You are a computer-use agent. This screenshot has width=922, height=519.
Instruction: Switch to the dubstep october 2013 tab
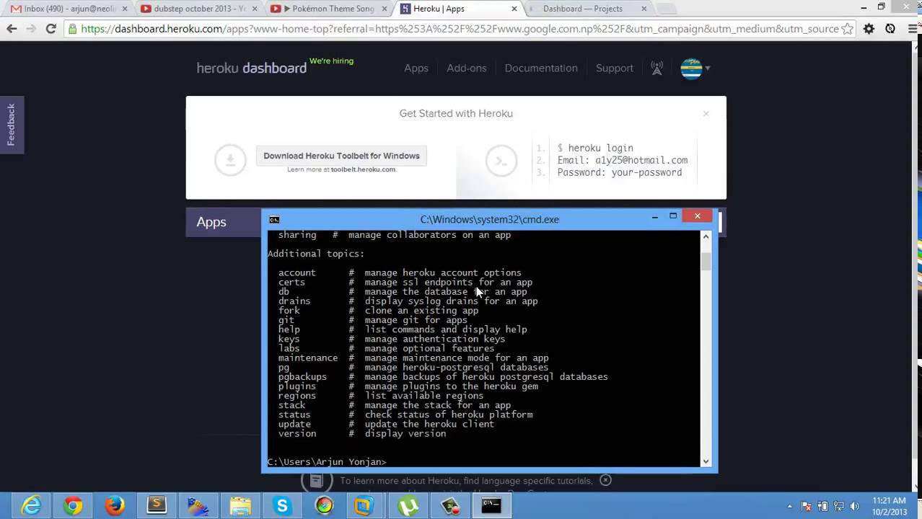pyautogui.click(x=195, y=9)
